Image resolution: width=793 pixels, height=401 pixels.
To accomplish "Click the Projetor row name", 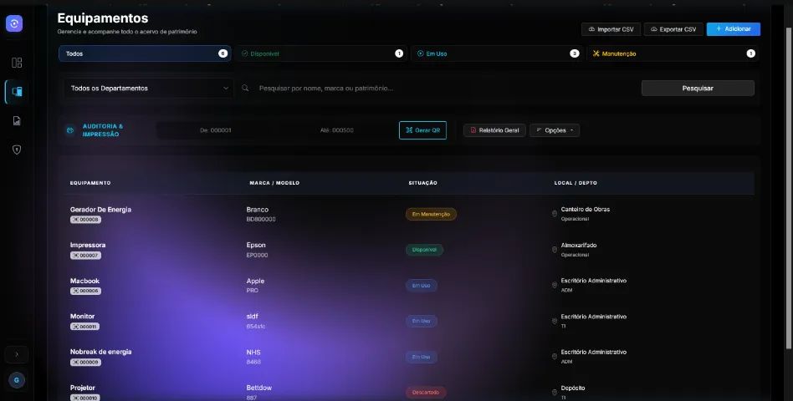I will pos(83,388).
